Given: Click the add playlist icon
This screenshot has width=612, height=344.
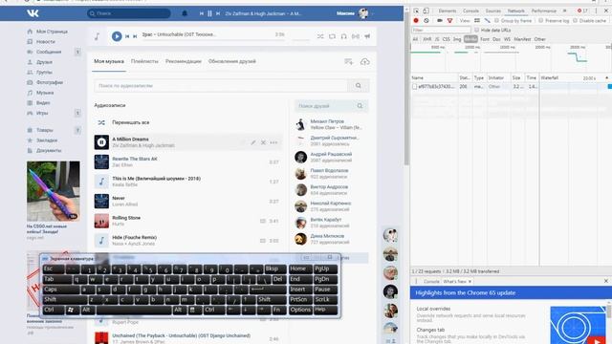Looking at the screenshot, I should (348, 61).
